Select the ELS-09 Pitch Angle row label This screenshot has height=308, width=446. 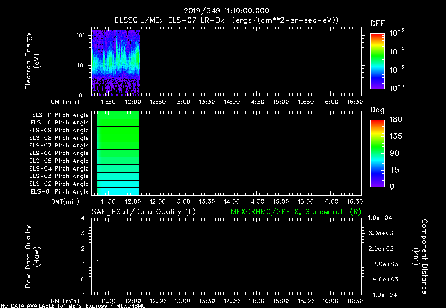59,131
